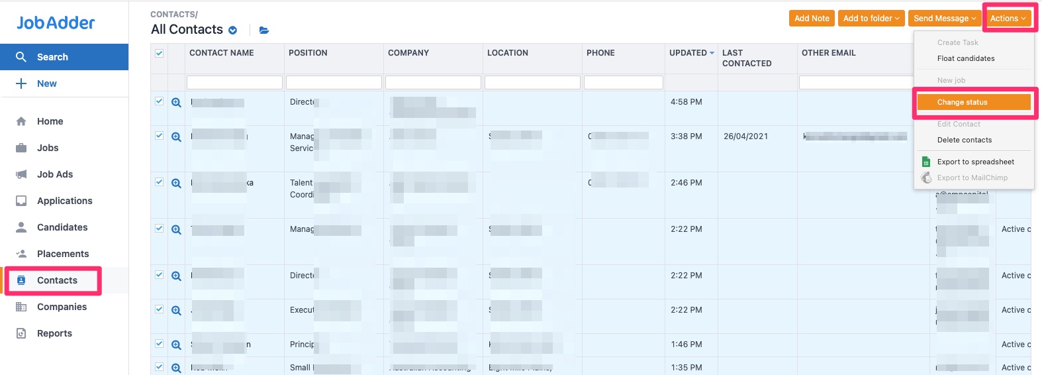The height and width of the screenshot is (375, 1042).
Task: Click the plus icon beside New
Action: (21, 83)
